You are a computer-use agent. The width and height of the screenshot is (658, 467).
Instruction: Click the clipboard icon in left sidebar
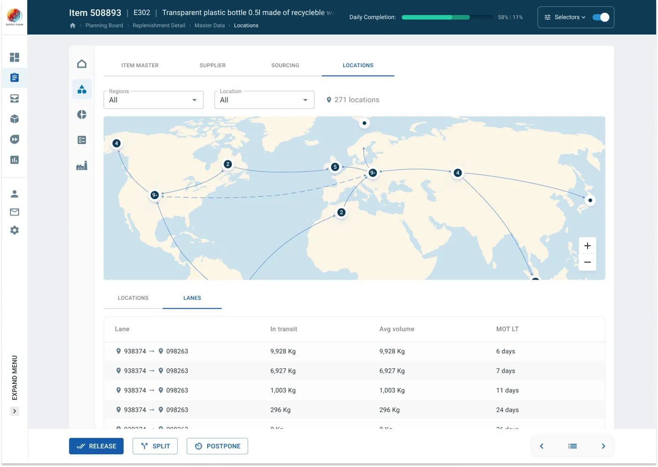[x=15, y=78]
